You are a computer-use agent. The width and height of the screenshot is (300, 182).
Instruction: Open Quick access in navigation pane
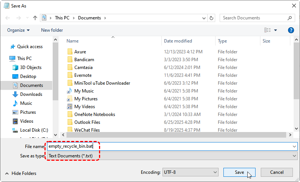[30, 47]
